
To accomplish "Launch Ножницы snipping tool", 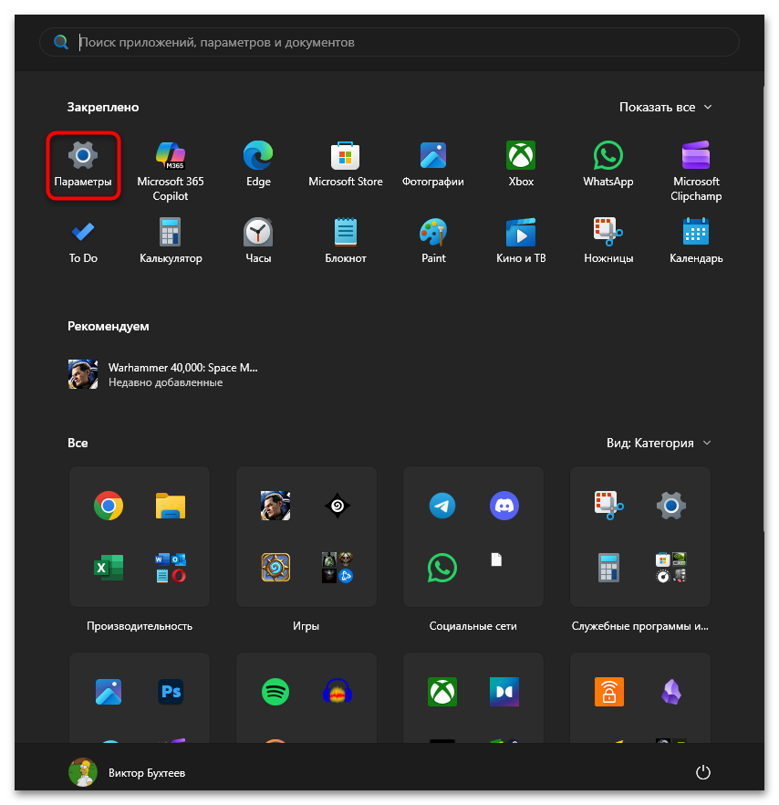I will tap(608, 241).
